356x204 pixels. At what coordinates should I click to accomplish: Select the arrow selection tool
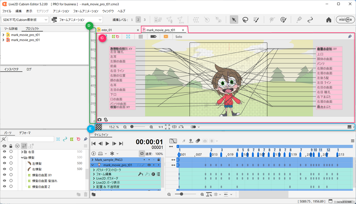pyautogui.click(x=234, y=20)
